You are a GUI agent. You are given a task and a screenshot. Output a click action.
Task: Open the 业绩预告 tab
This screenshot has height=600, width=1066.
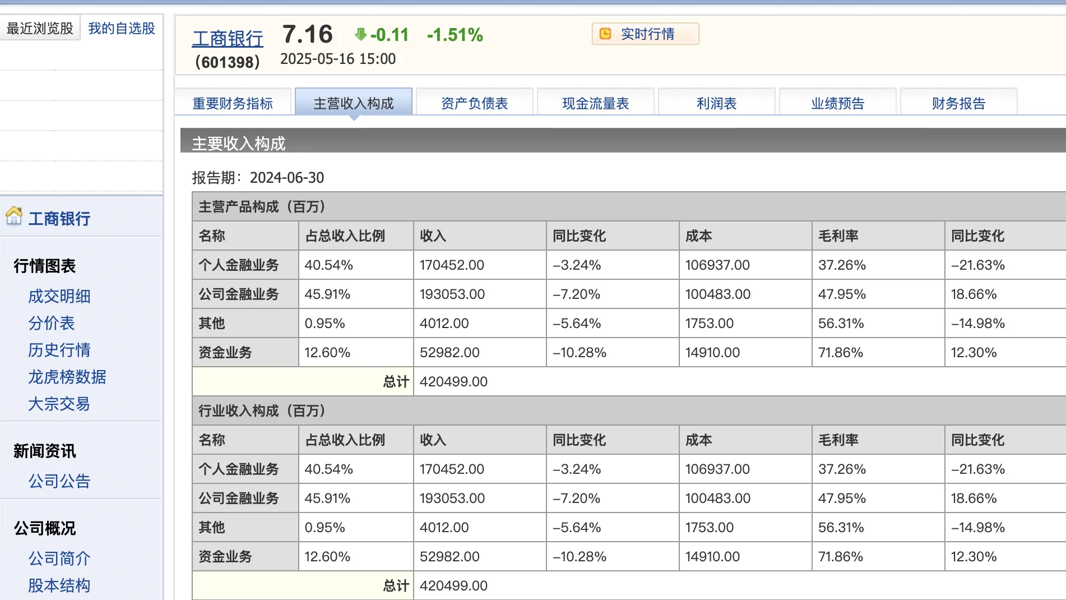837,103
